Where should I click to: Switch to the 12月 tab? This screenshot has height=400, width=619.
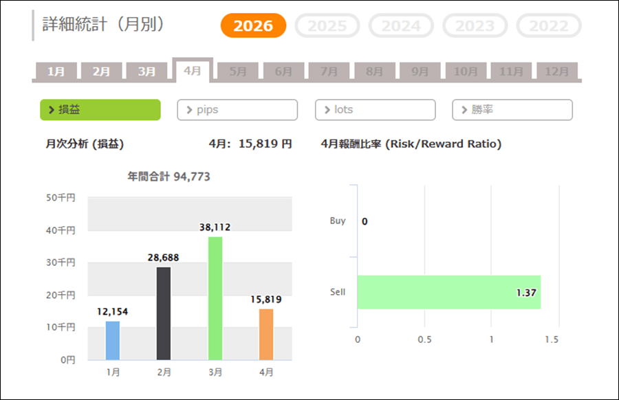[556, 71]
